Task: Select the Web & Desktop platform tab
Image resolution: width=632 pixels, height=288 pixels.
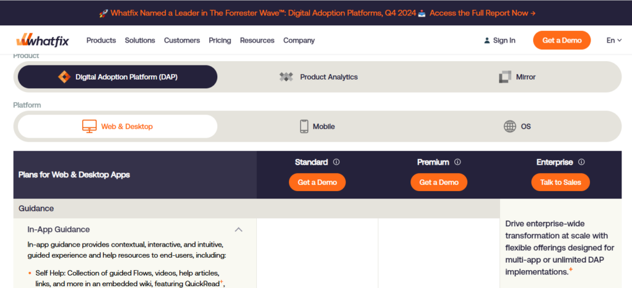Action: click(117, 126)
